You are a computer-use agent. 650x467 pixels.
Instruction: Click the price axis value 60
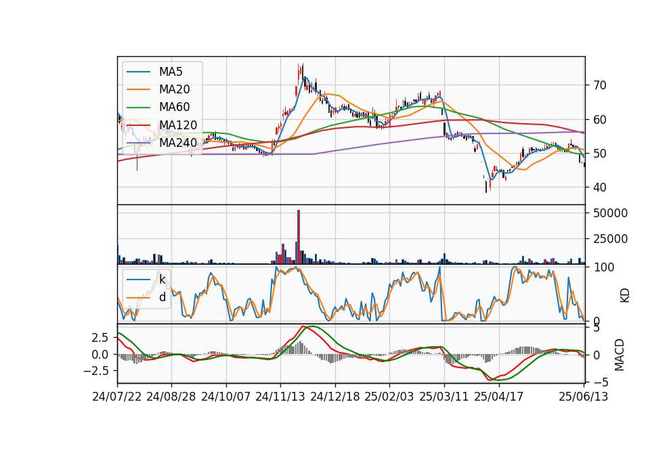pyautogui.click(x=600, y=120)
